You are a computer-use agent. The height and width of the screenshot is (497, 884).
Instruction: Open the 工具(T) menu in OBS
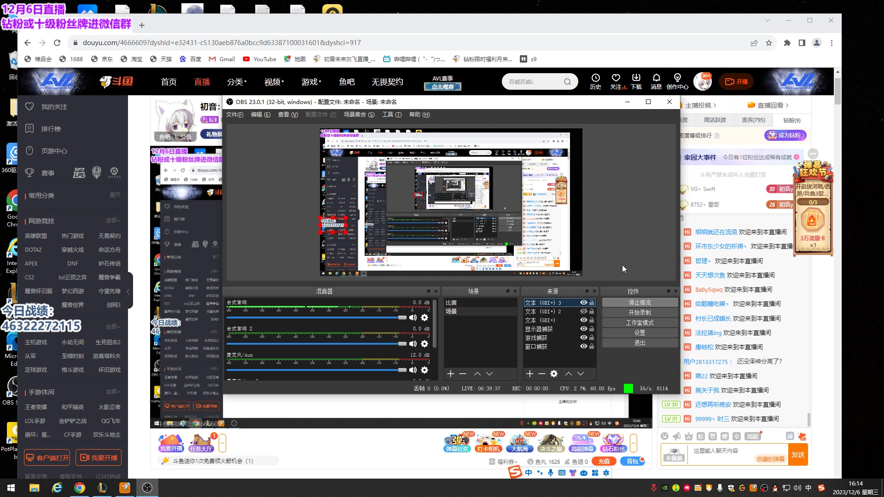[x=391, y=115]
